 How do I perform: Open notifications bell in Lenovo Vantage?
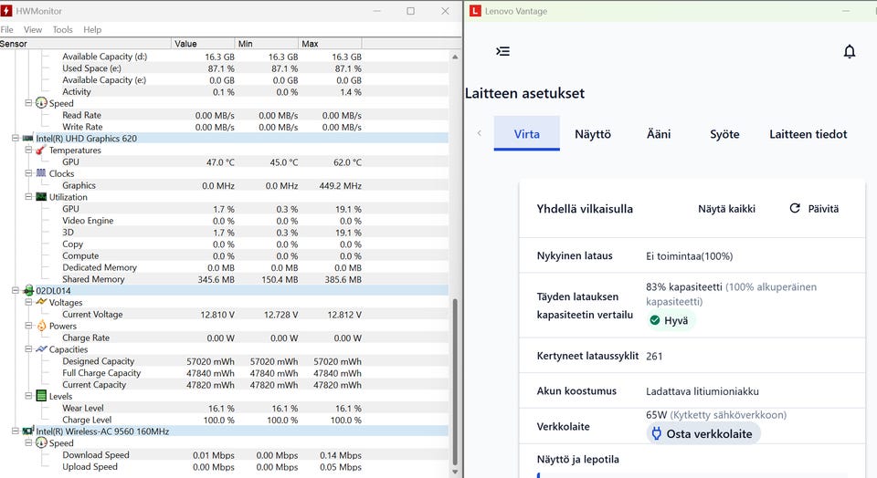[x=849, y=51]
